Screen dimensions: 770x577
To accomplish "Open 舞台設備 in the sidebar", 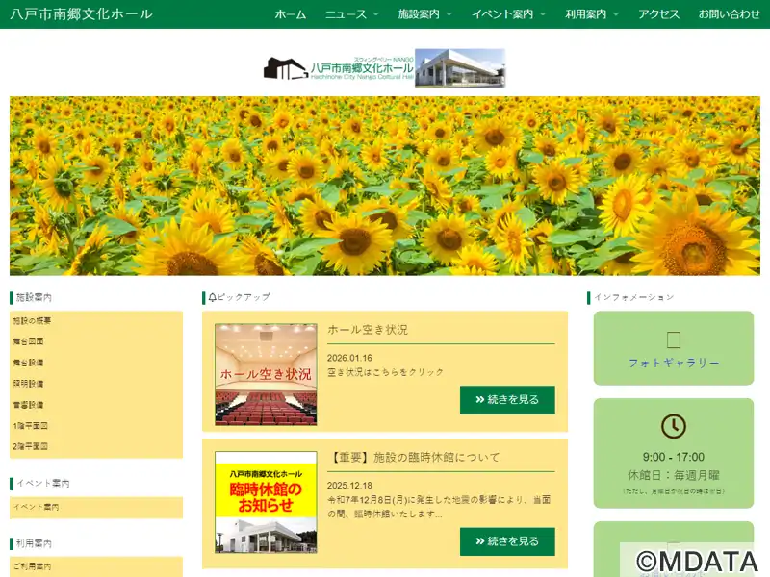I will click(29, 363).
